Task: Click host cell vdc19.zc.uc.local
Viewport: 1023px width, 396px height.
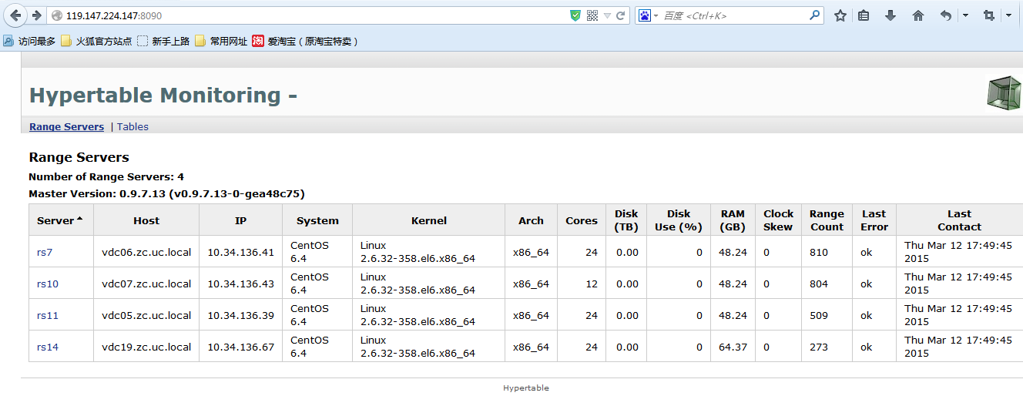Action: click(146, 347)
